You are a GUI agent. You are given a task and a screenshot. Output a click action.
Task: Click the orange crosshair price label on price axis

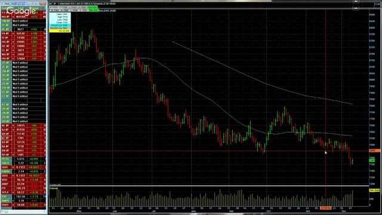click(375, 151)
